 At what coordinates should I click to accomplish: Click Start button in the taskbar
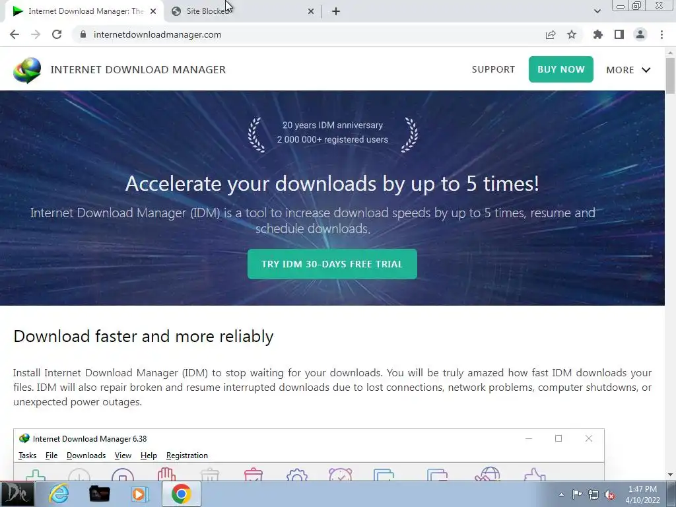pos(17,494)
